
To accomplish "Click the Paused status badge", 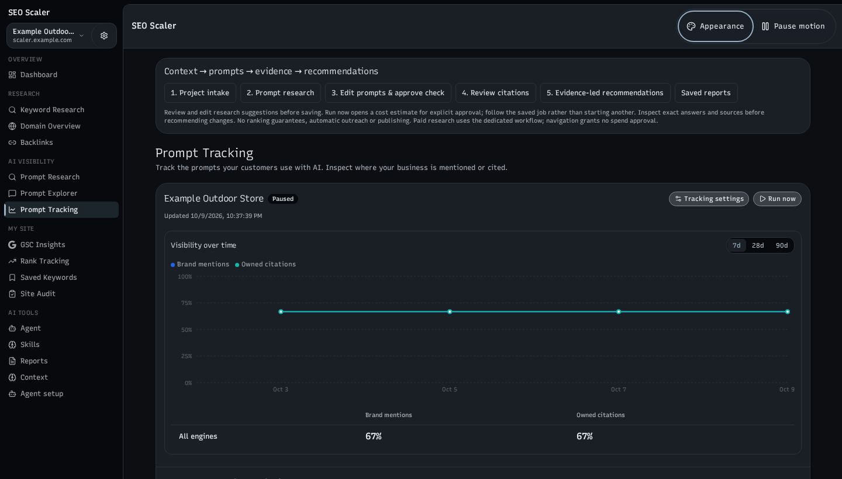I will (283, 199).
